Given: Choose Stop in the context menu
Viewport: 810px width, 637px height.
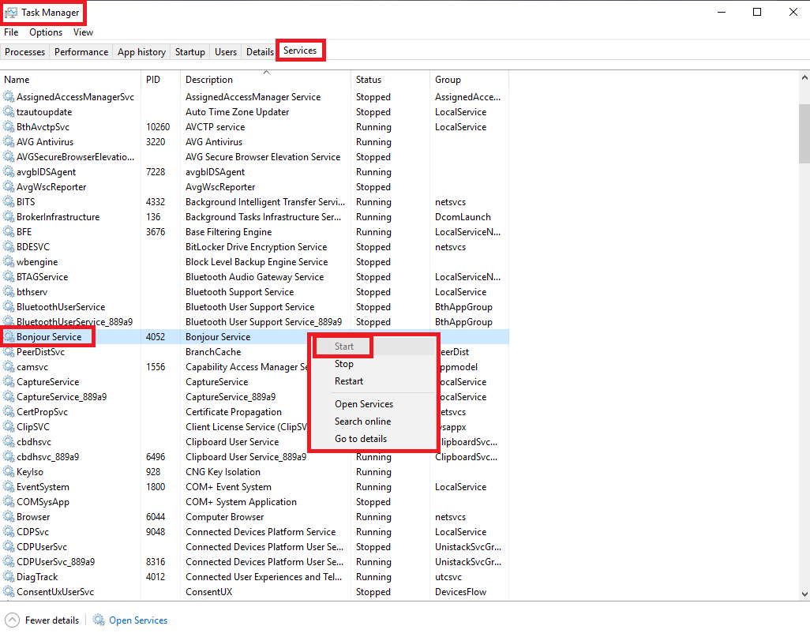Looking at the screenshot, I should coord(344,364).
